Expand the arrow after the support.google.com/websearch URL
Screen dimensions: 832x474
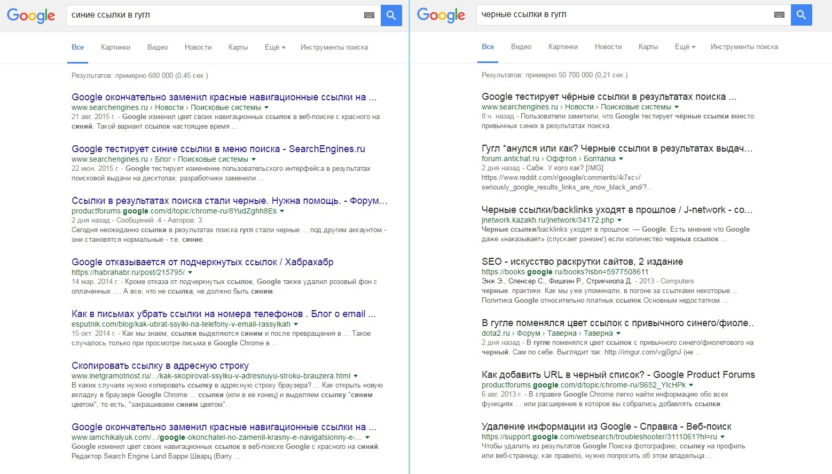(x=723, y=437)
